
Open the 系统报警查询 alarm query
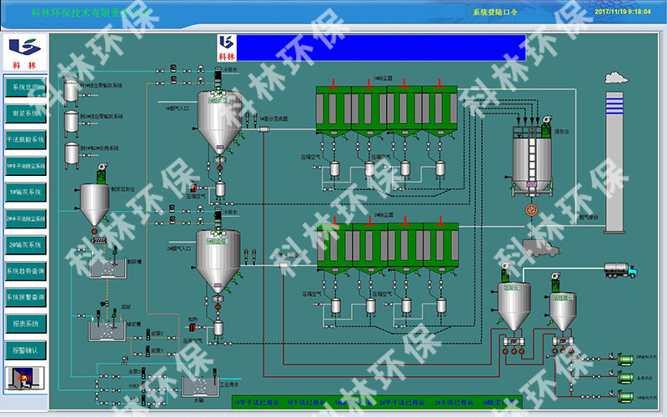coord(25,297)
